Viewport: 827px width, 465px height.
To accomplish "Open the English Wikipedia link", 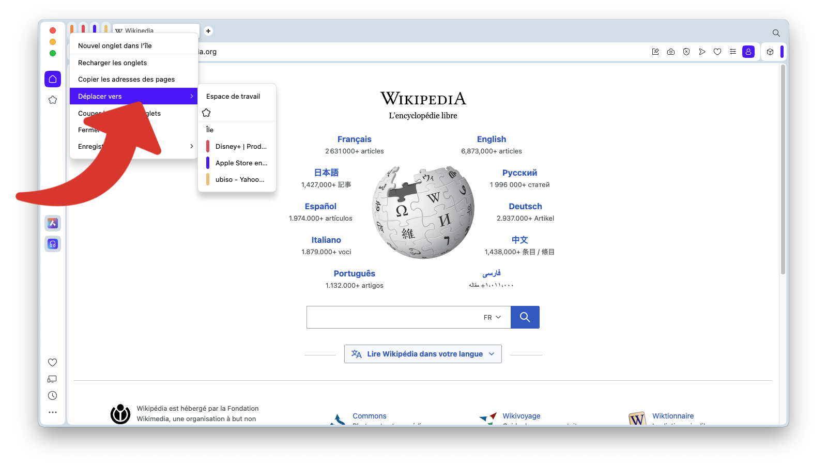I will point(492,139).
